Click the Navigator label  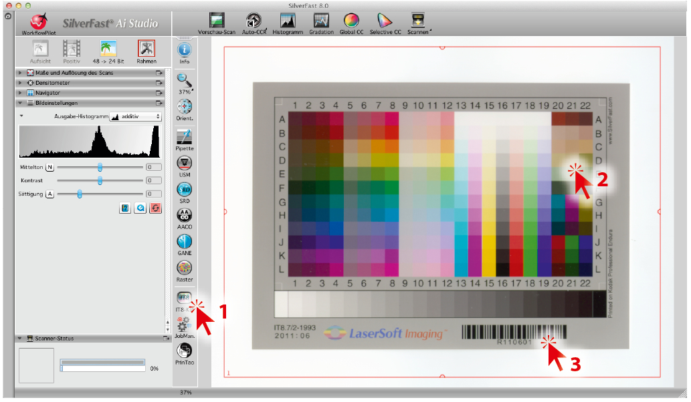pyautogui.click(x=47, y=93)
